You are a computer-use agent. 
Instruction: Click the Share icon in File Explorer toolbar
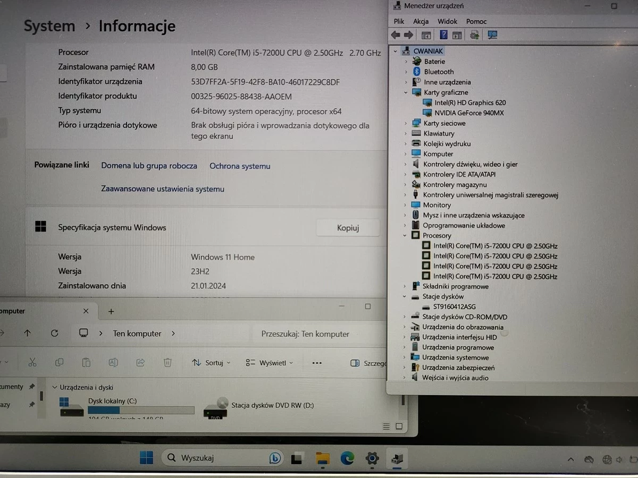(140, 363)
